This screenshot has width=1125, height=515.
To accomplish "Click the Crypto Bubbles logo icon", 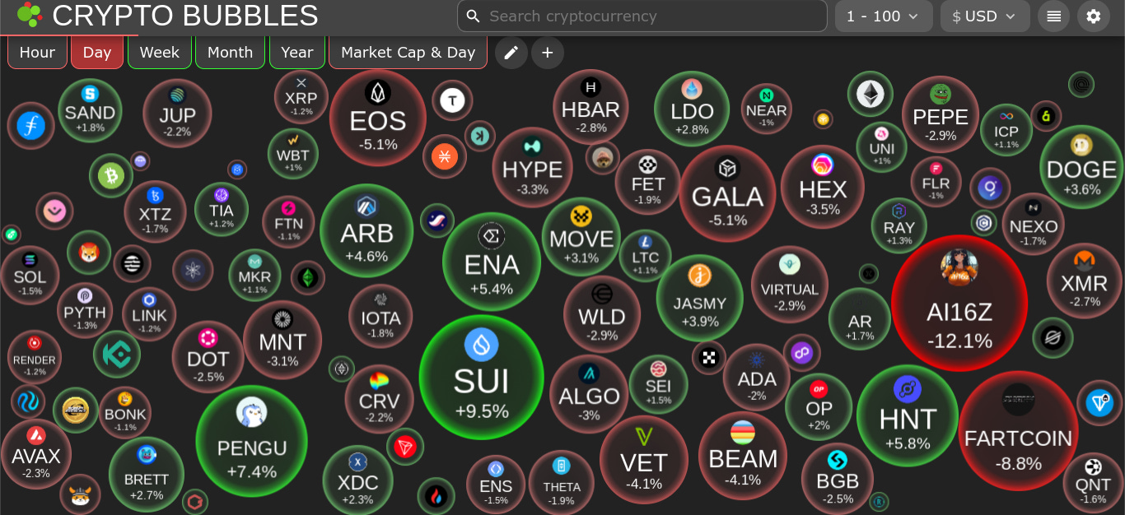I will coord(30,15).
